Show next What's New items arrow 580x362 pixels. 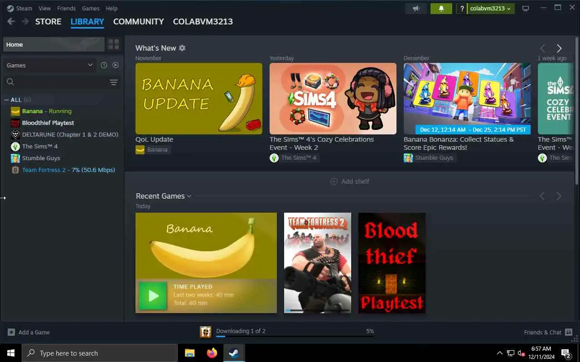pos(559,48)
